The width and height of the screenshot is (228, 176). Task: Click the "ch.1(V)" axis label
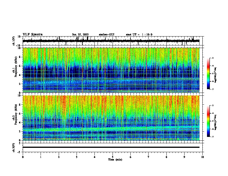coord(14,41)
